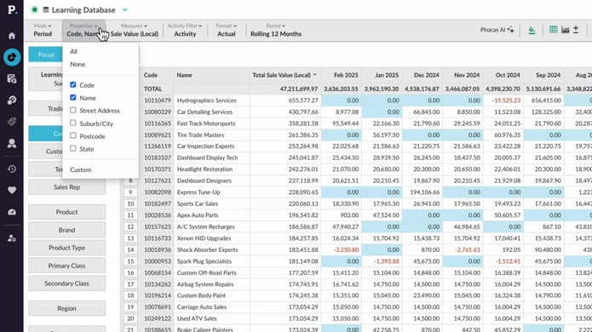592x332 pixels.
Task: Open the Measures dropdown
Action: [x=134, y=30]
